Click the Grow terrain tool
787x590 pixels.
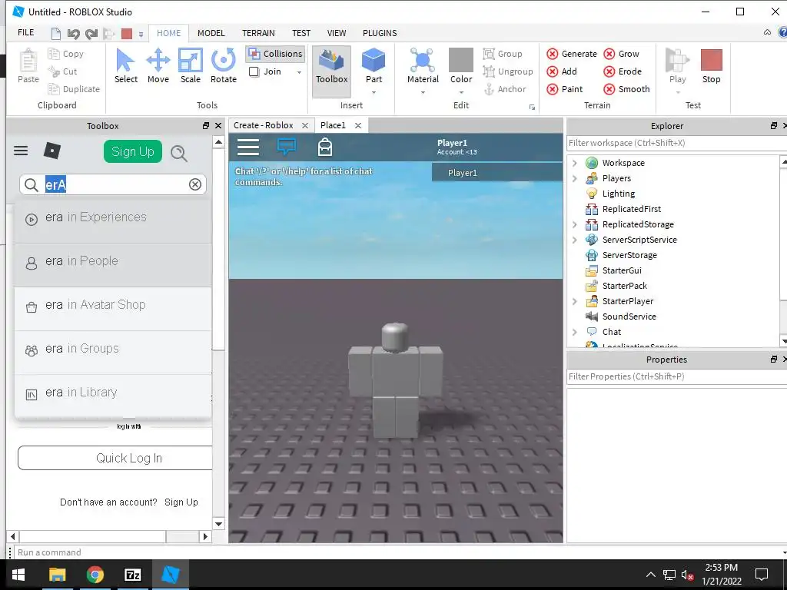pos(621,54)
